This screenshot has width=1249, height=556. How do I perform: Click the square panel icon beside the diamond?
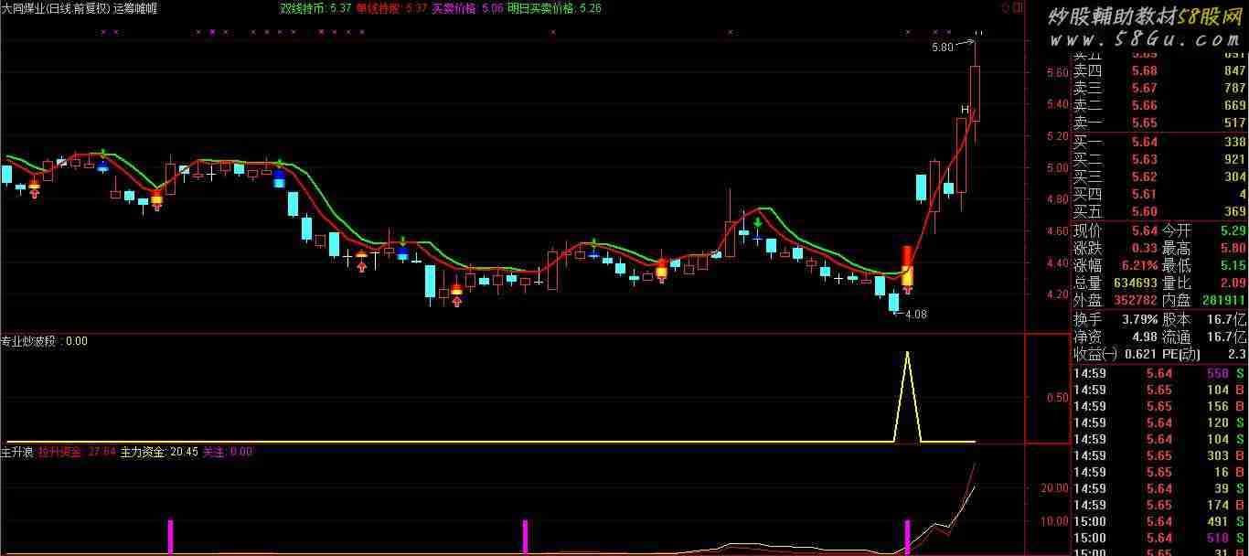(1019, 7)
